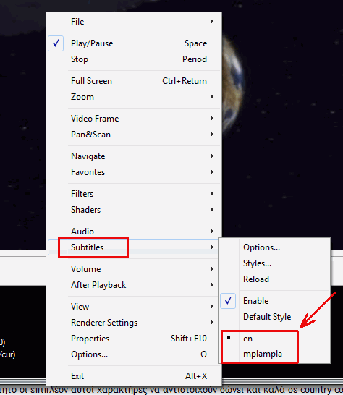Screen dimensions: 343x395
Task: Expand the Zoom submenu arrow
Action: (x=212, y=97)
